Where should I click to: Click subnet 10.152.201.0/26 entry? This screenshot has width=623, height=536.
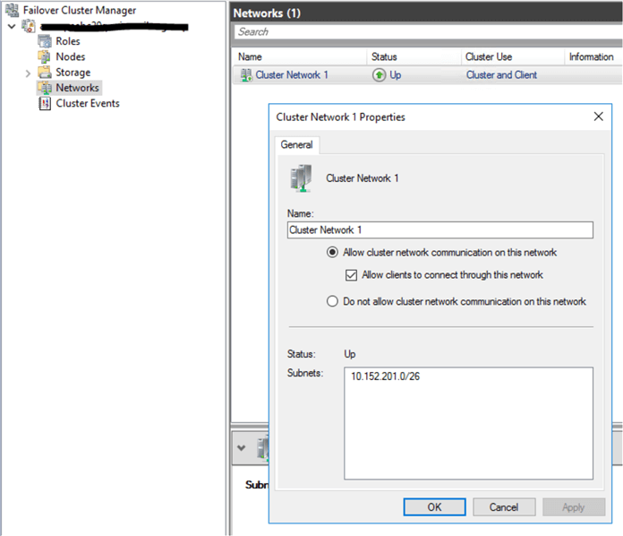coord(386,376)
